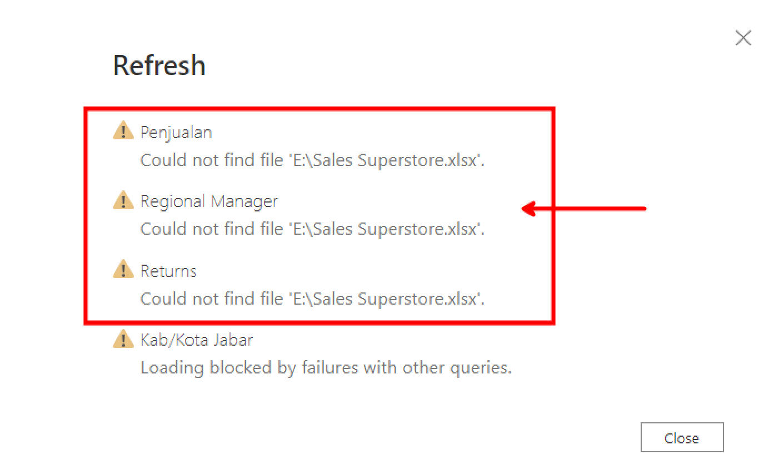
Task: Click the quoted file path in Returns error
Action: 386,299
